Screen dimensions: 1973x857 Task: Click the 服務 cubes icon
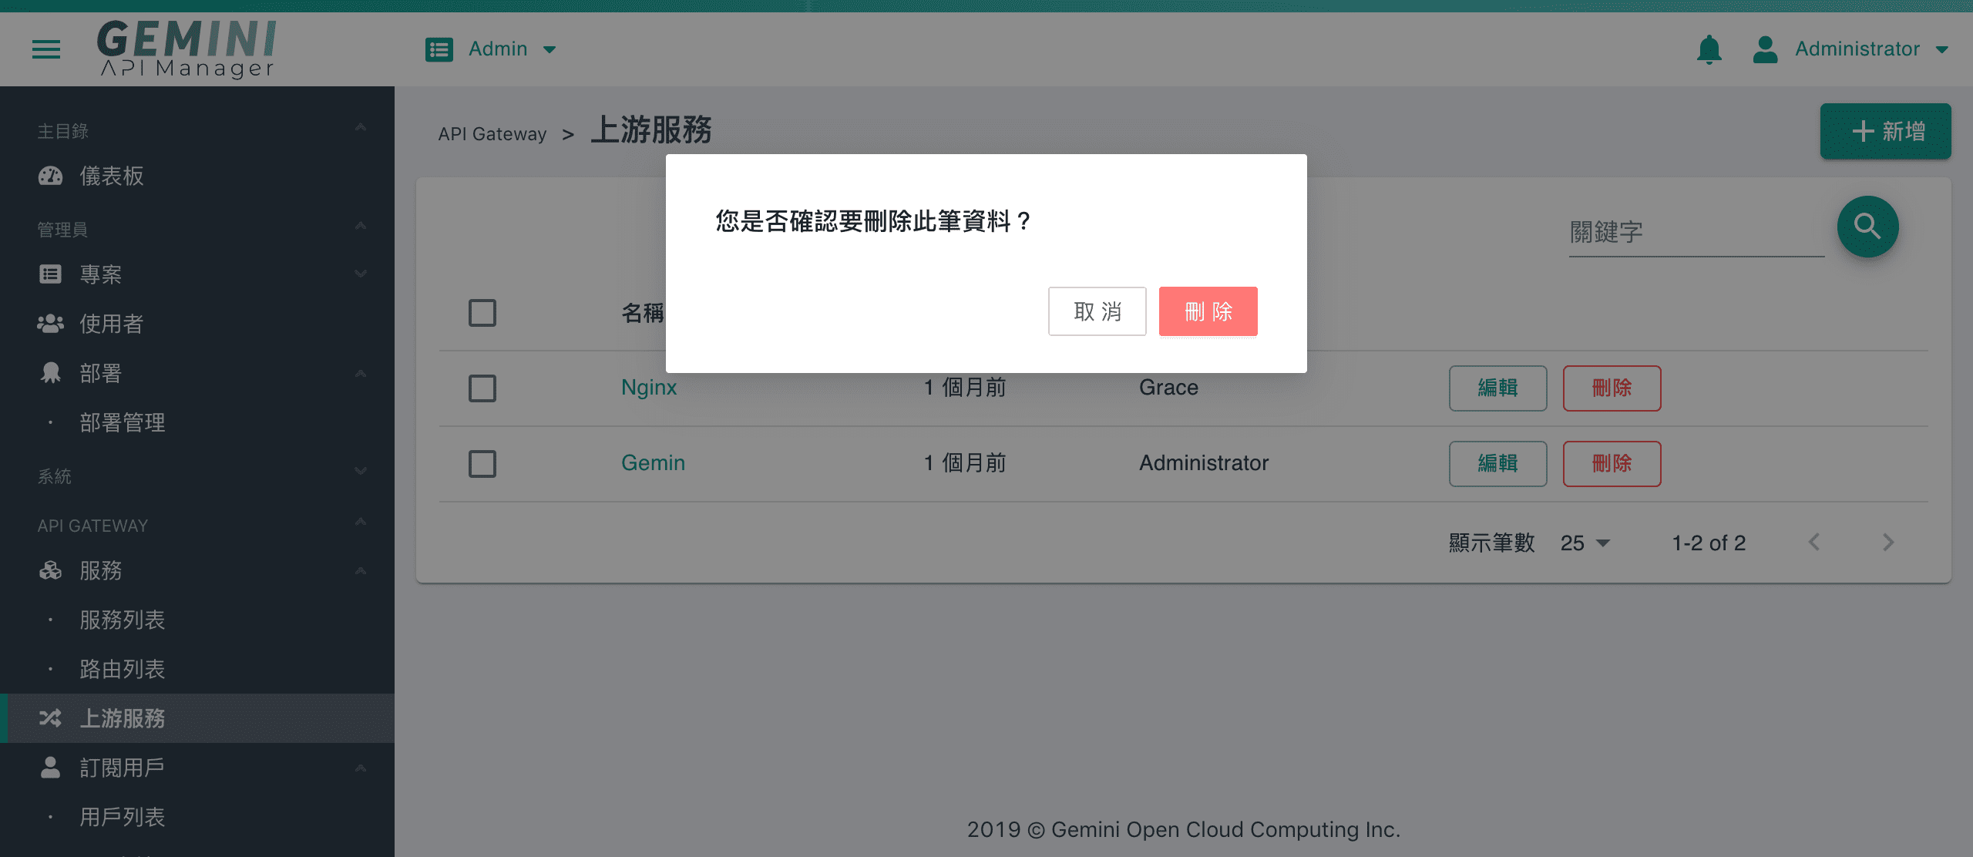[x=50, y=570]
